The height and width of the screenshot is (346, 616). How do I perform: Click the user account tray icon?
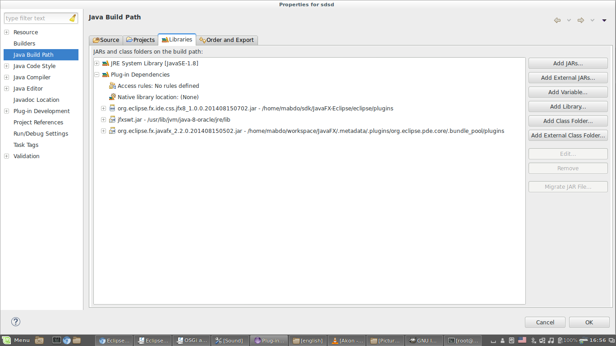coord(502,340)
